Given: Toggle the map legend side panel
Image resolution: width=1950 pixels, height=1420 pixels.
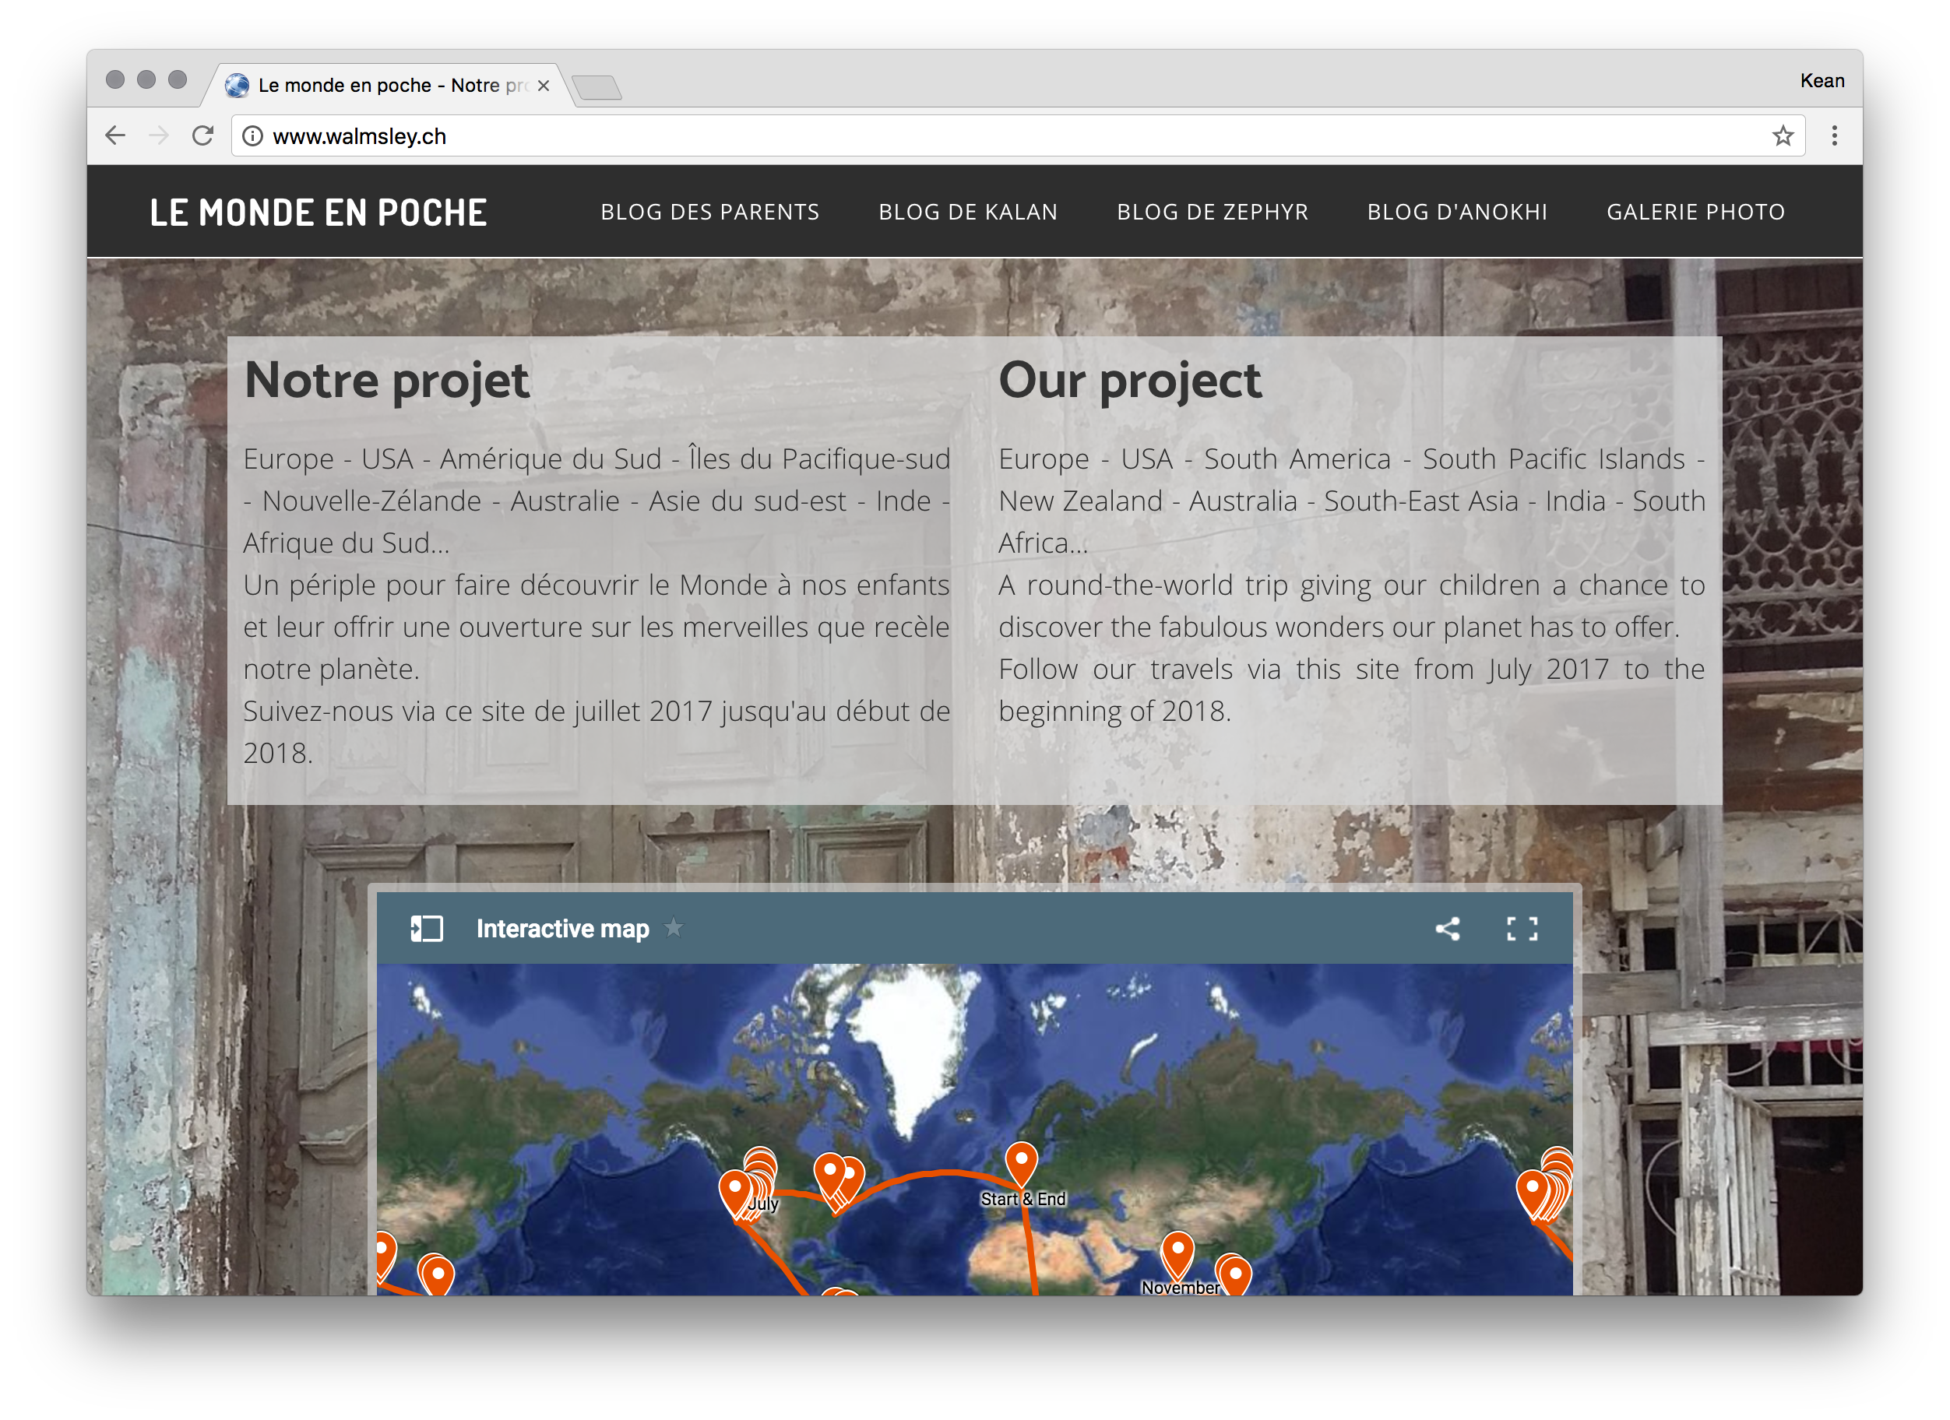Looking at the screenshot, I should click(x=427, y=928).
